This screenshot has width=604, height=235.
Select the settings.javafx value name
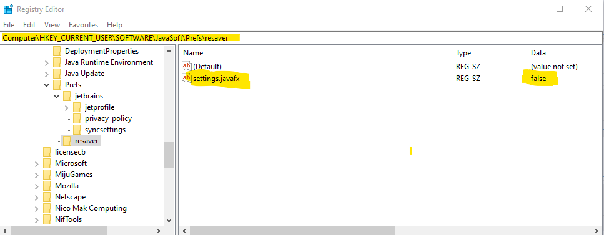coord(216,78)
